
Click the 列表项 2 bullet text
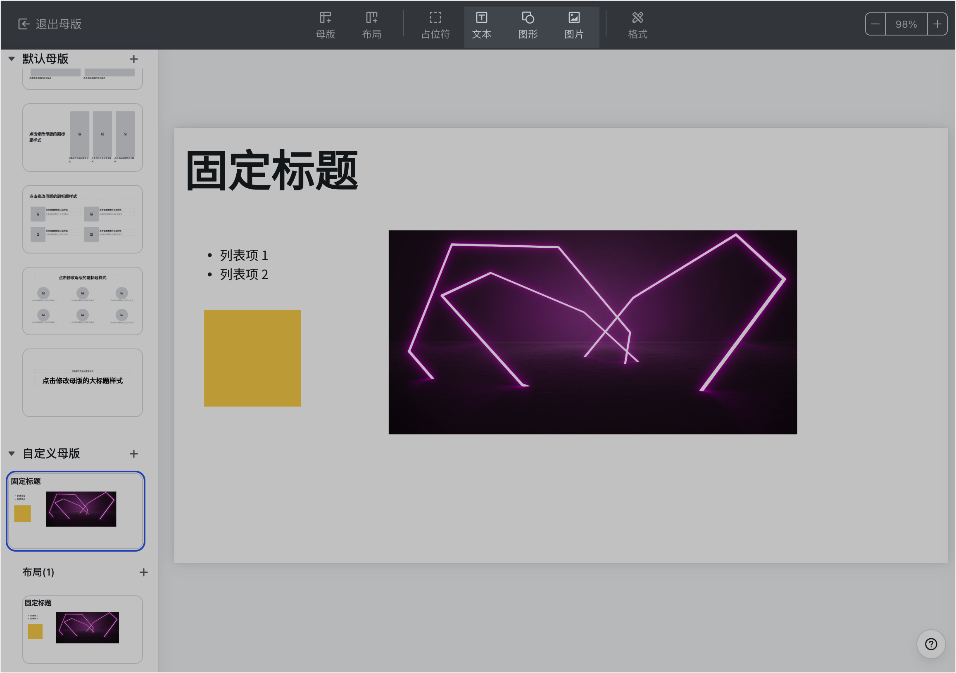pos(244,274)
